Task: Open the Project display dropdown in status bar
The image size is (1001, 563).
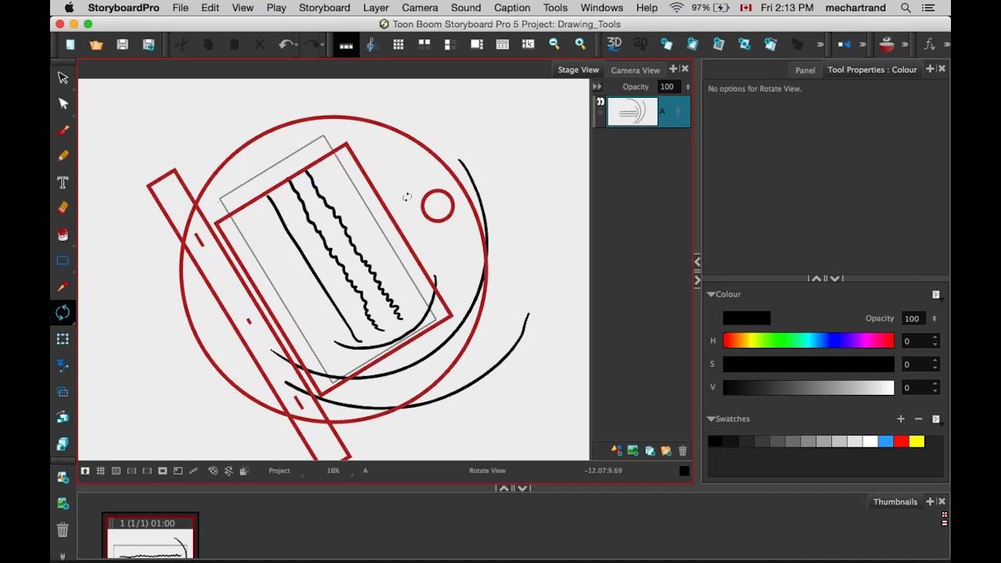Action: [284, 471]
